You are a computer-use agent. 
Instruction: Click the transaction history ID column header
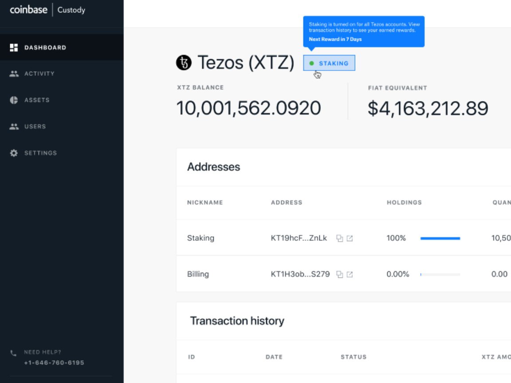tap(192, 357)
